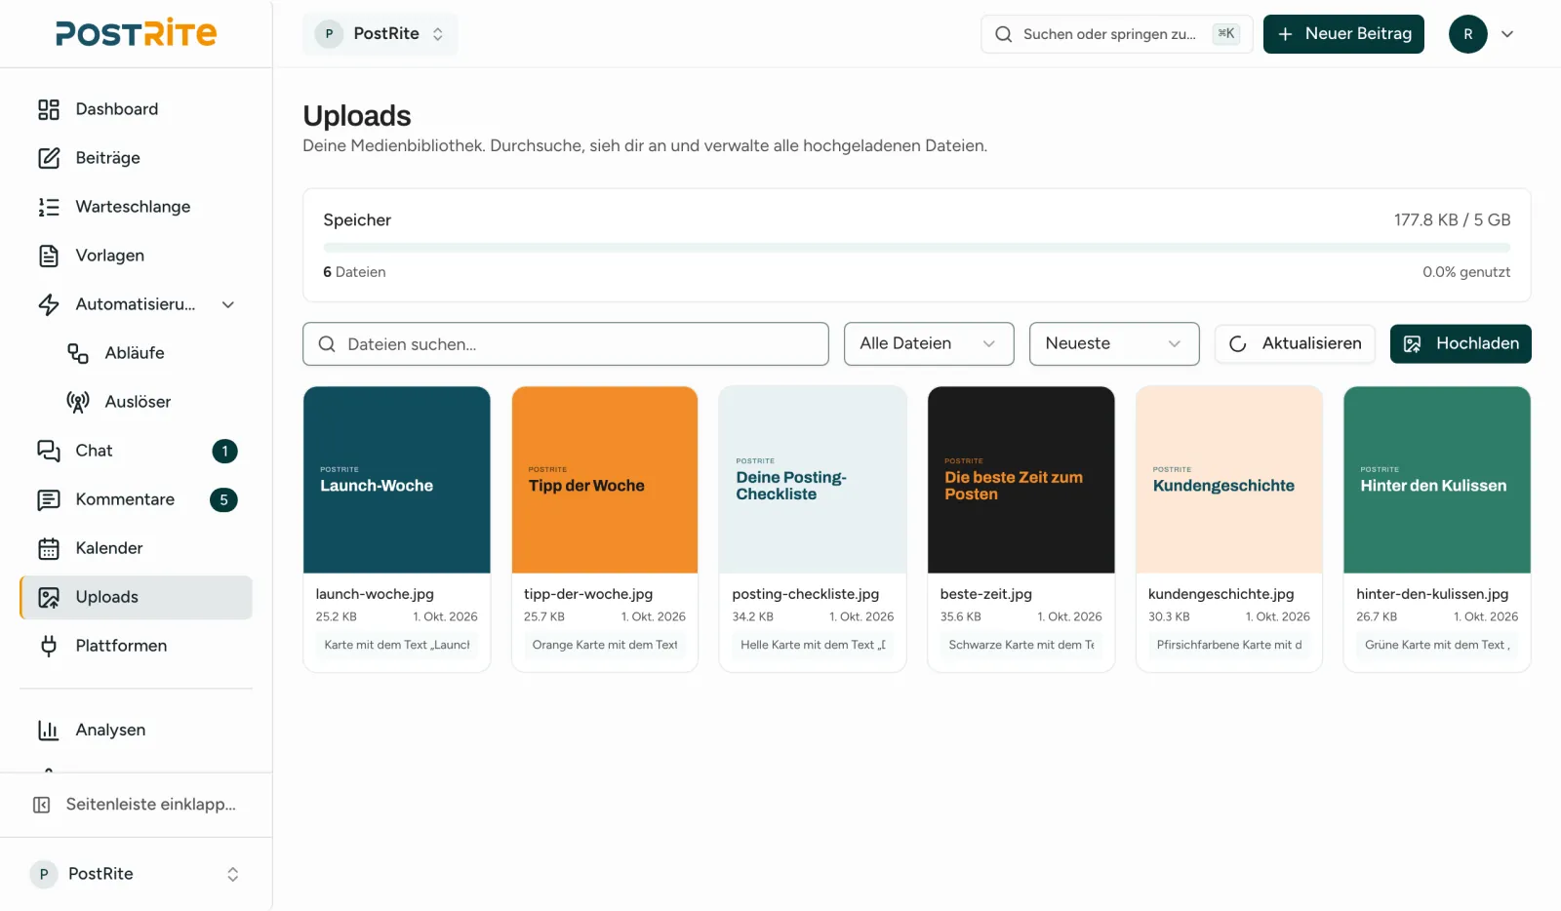Click the Kalender icon

pos(49,548)
